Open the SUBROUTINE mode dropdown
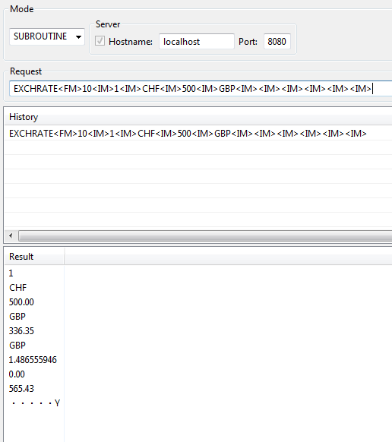Viewport: 392px width, 442px height. point(47,36)
